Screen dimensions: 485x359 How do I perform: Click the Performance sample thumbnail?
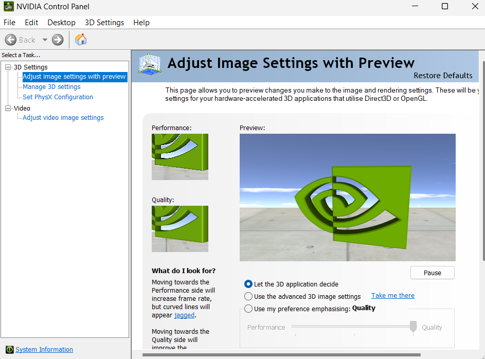pyautogui.click(x=179, y=157)
